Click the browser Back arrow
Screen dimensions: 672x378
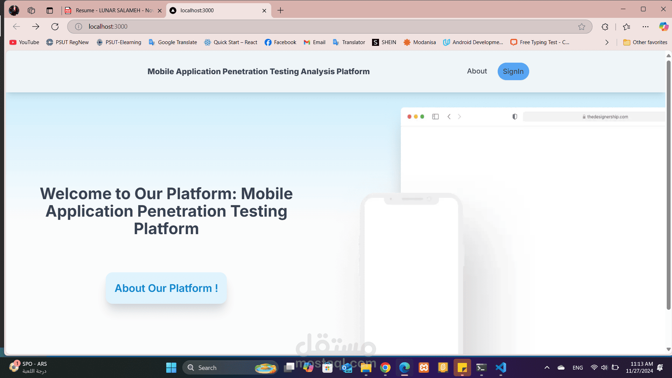16,27
